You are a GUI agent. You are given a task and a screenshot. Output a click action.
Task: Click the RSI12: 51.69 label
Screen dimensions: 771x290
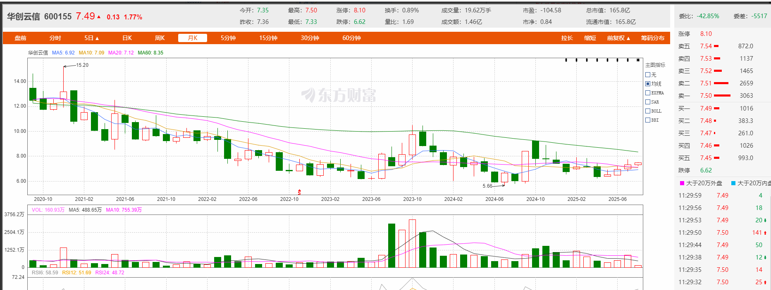pos(76,273)
